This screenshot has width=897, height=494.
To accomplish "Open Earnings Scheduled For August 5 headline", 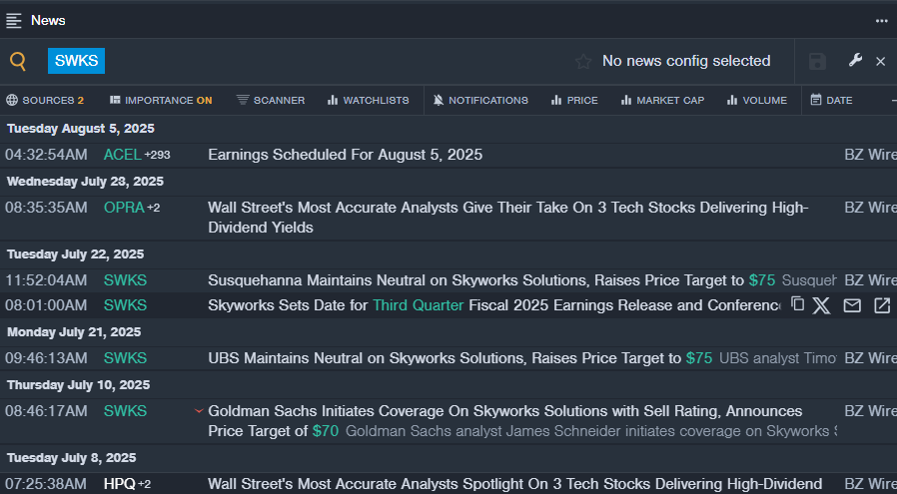I will click(x=345, y=155).
